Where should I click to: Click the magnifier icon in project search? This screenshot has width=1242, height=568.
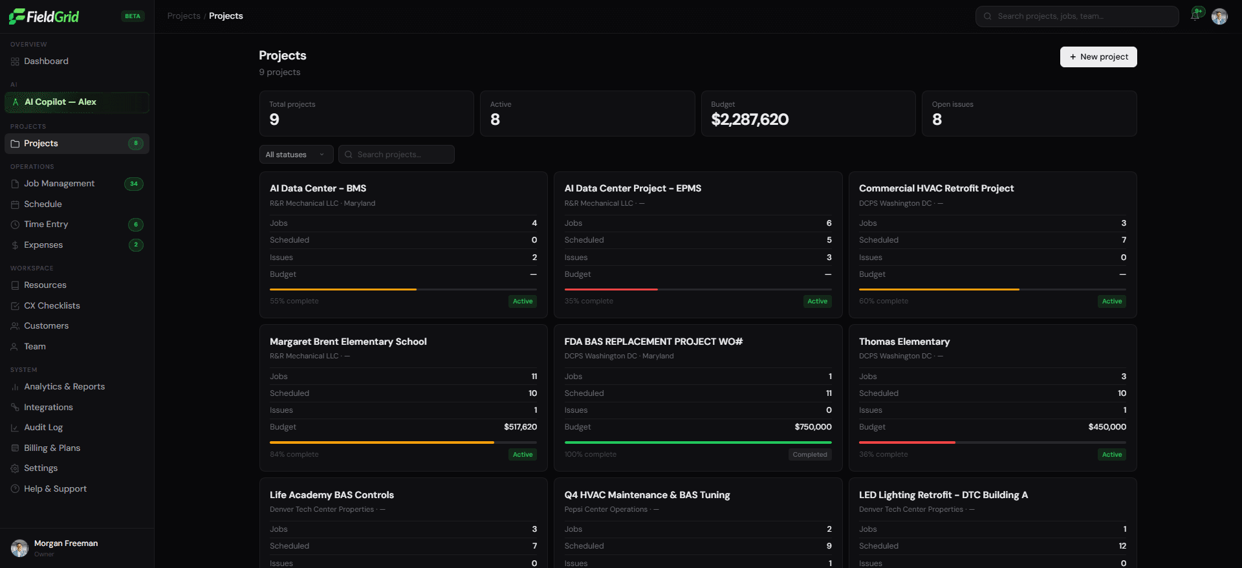coord(349,155)
